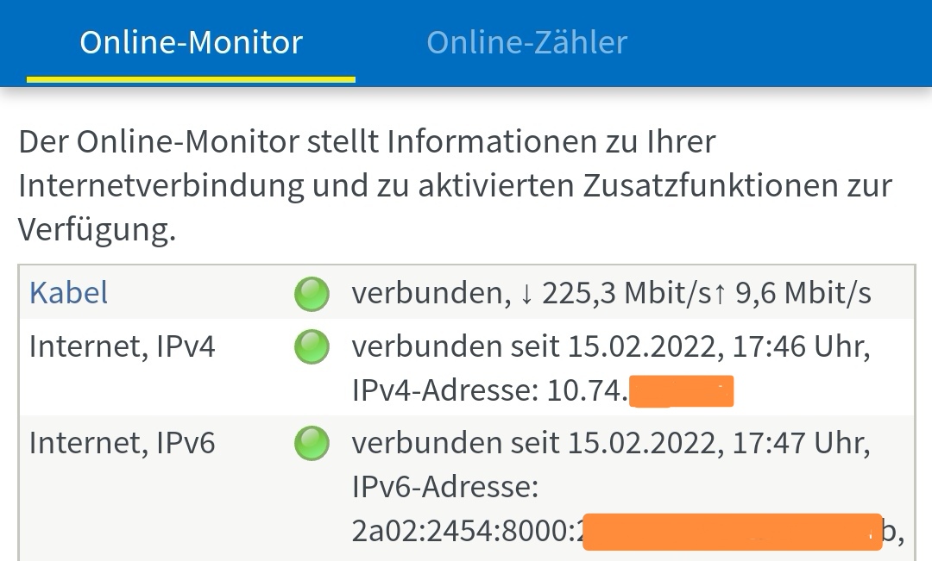The height and width of the screenshot is (561, 932).
Task: Click the orange redaction box over the IPv4 address
Action: coord(681,391)
